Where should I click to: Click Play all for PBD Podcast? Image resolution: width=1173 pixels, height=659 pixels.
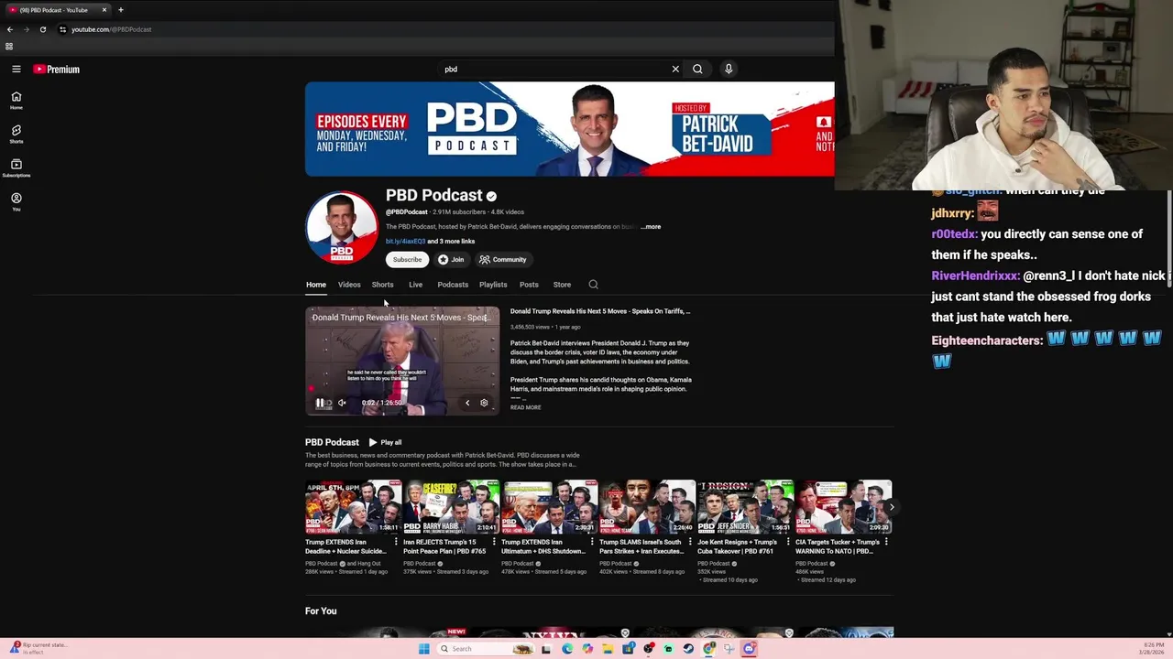(x=385, y=442)
